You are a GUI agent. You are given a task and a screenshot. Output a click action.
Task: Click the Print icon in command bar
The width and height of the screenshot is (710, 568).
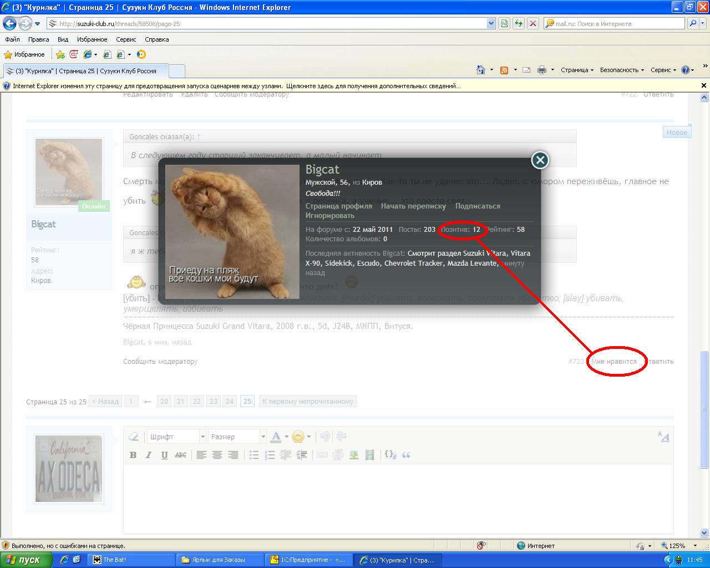[542, 70]
